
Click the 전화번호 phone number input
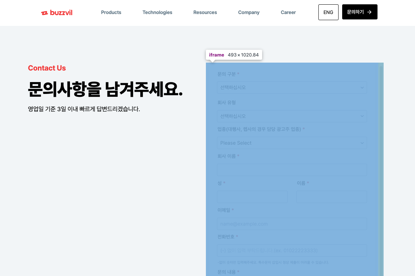[292, 250]
